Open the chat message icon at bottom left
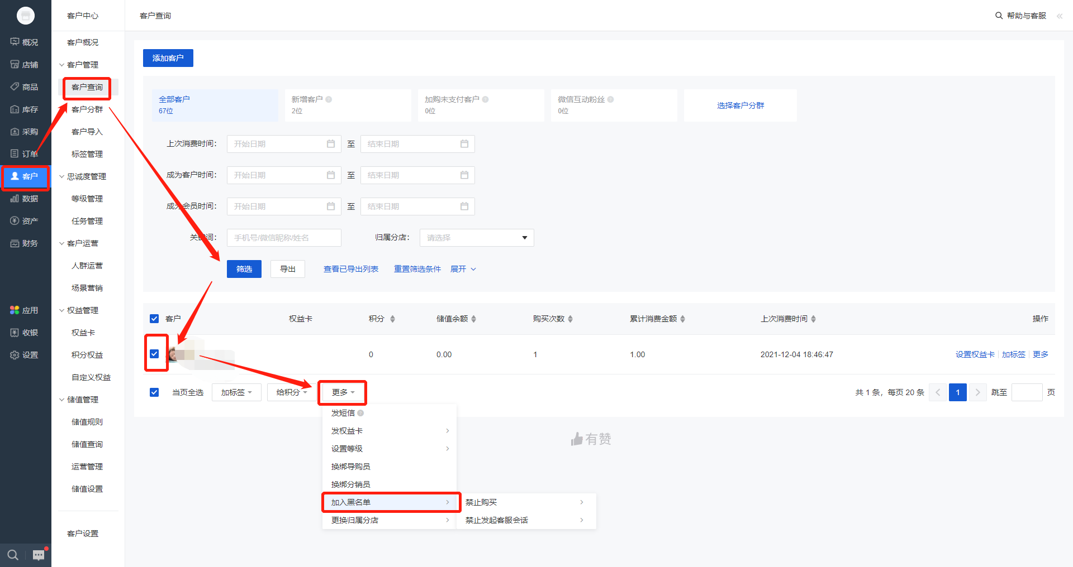The image size is (1073, 567). tap(38, 555)
